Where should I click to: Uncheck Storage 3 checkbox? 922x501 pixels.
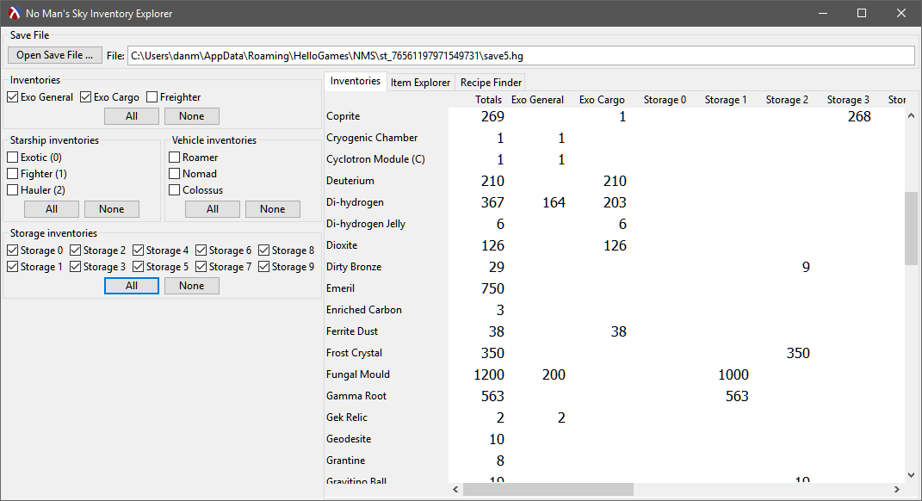(75, 267)
